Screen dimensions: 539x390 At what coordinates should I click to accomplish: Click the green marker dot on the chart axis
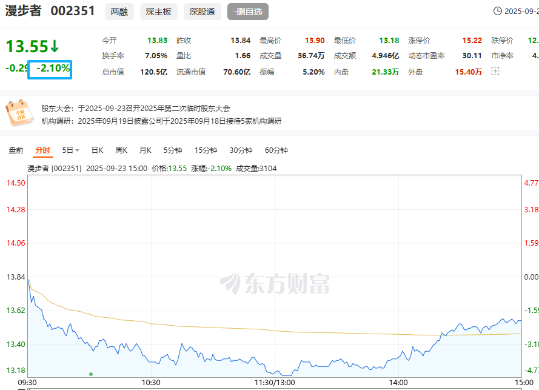point(91,374)
